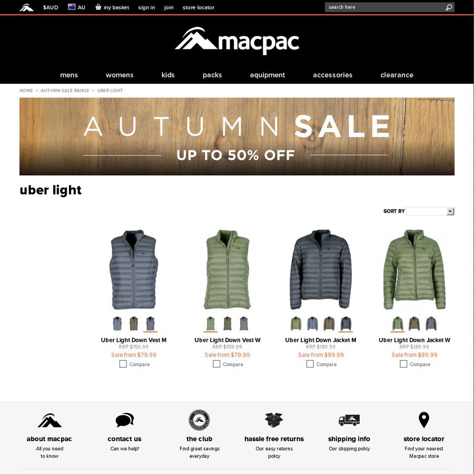The width and height of the screenshot is (474, 474).
Task: Open the $AUD currency selector
Action: click(x=51, y=7)
